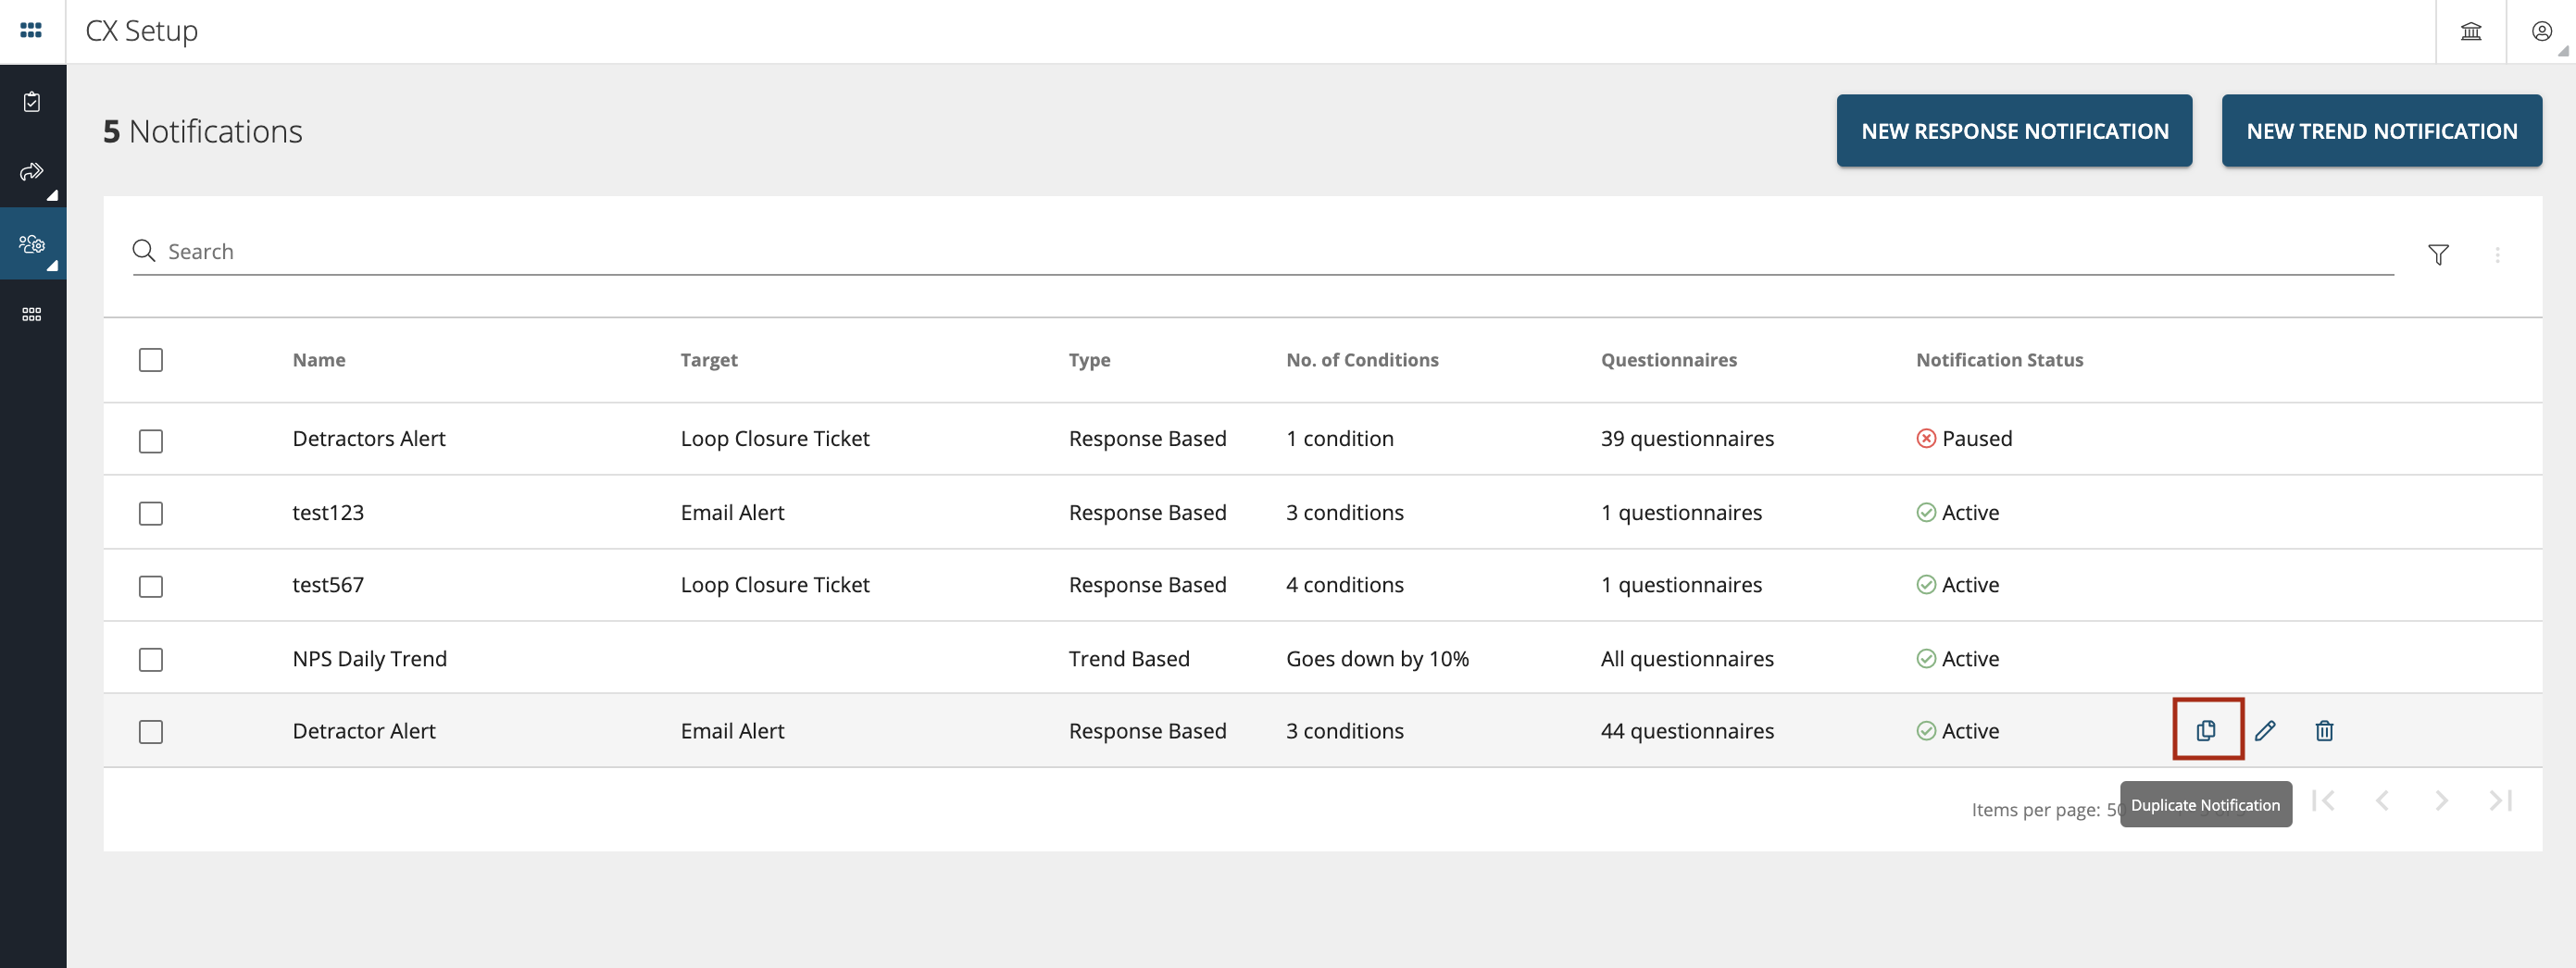This screenshot has width=2576, height=968.
Task: Open the Detractors Alert notification name
Action: (369, 439)
